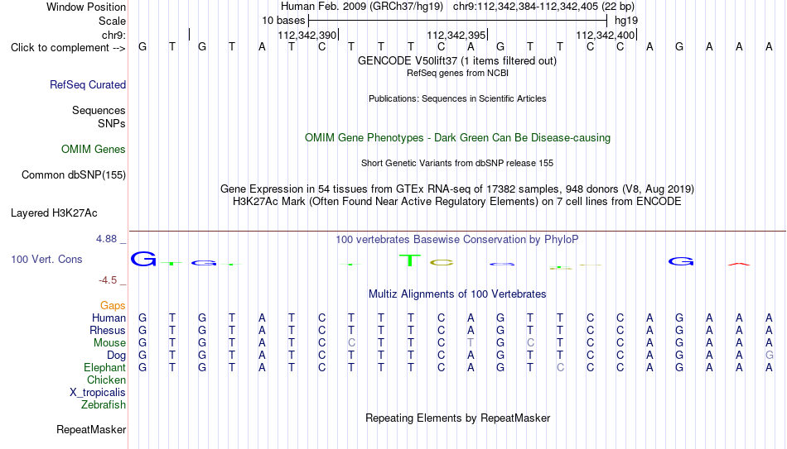Click the GTEx Gene Expression track title

(x=457, y=189)
